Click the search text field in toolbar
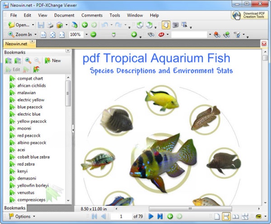The width and height of the screenshot is (271, 224). [x=189, y=35]
